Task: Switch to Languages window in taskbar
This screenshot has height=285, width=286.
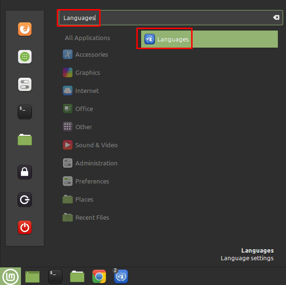Action: point(121,276)
